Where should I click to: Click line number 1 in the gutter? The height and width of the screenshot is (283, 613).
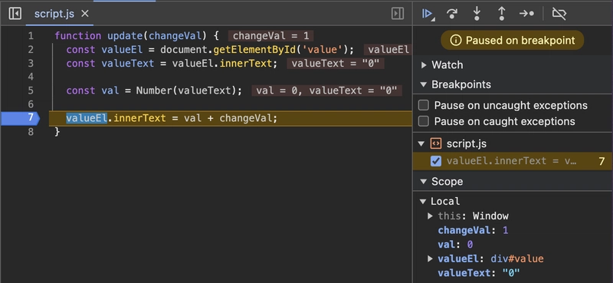(31, 36)
